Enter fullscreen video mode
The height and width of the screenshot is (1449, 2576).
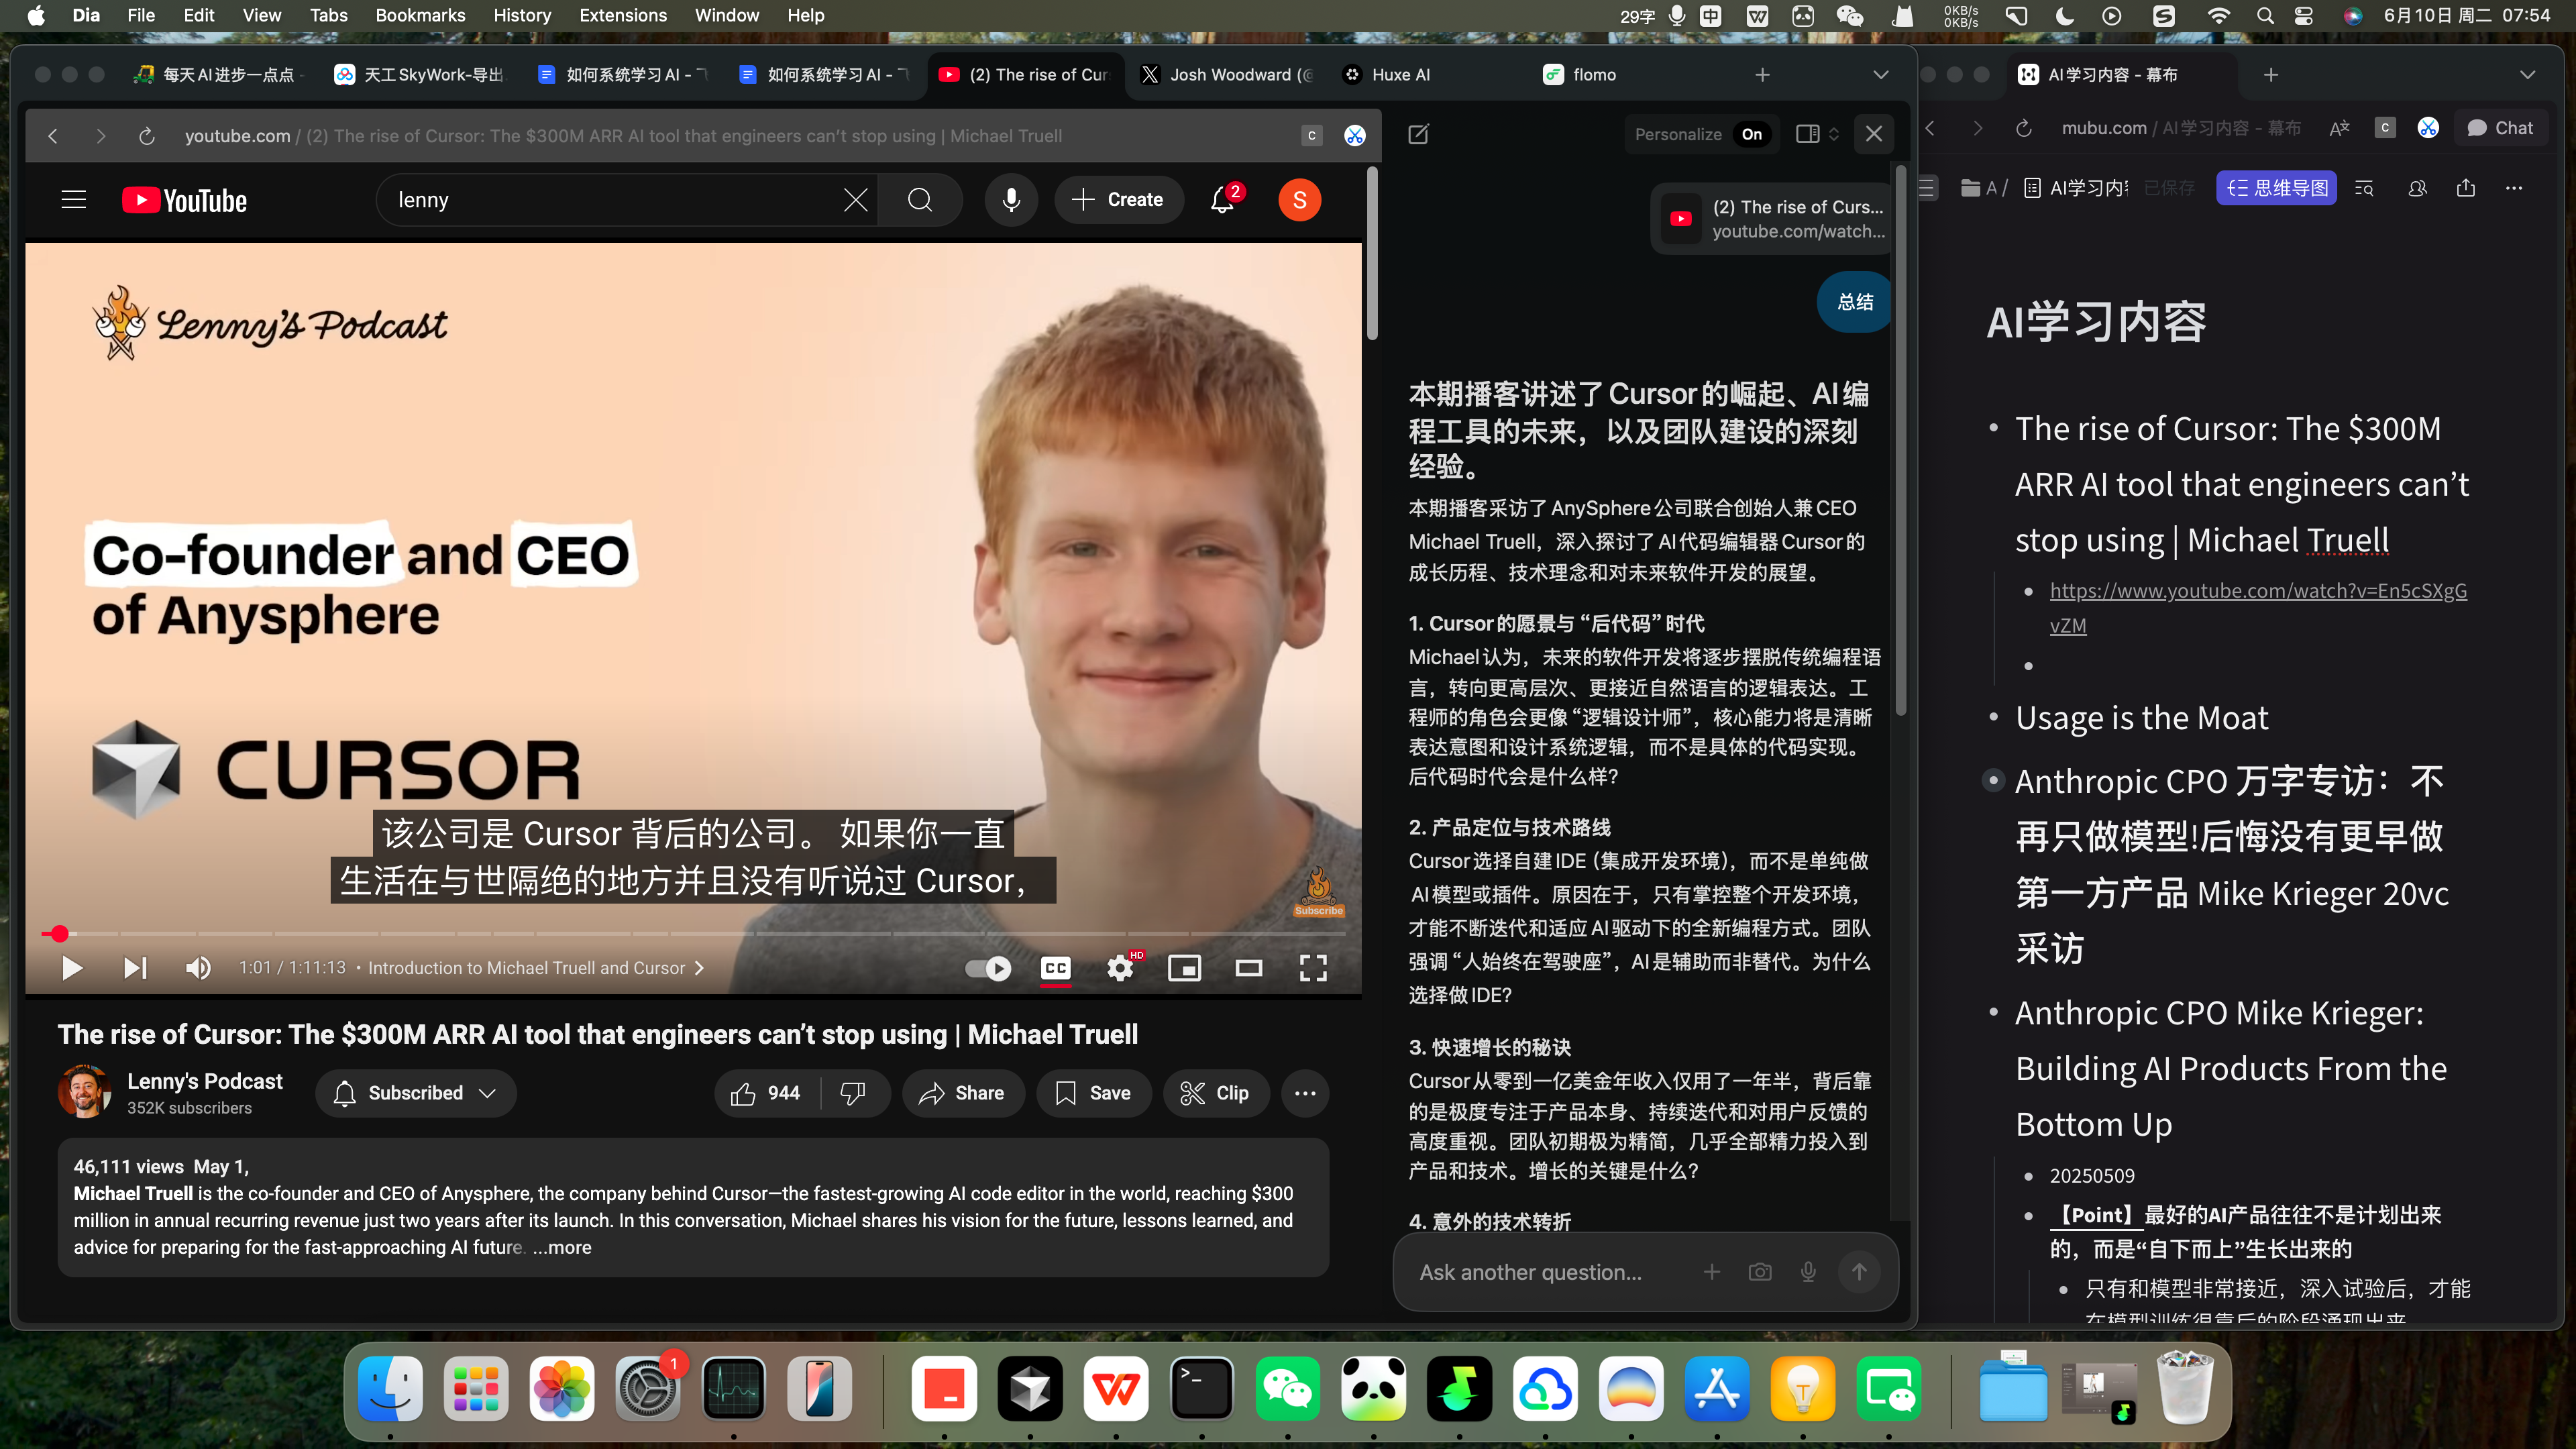pyautogui.click(x=1313, y=968)
